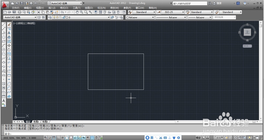Open the 绘图(D) menu
Image resolution: width=264 pixels, height=140 pixels.
click(89, 8)
